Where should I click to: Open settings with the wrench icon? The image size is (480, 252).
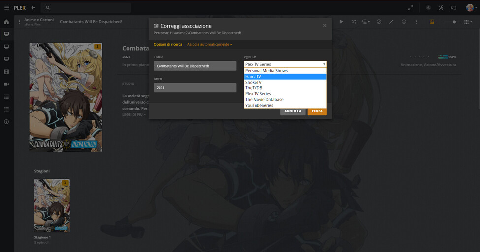point(441,8)
